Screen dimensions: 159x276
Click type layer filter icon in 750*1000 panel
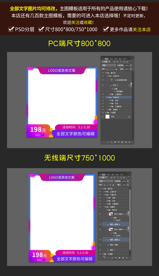click(x=118, y=178)
